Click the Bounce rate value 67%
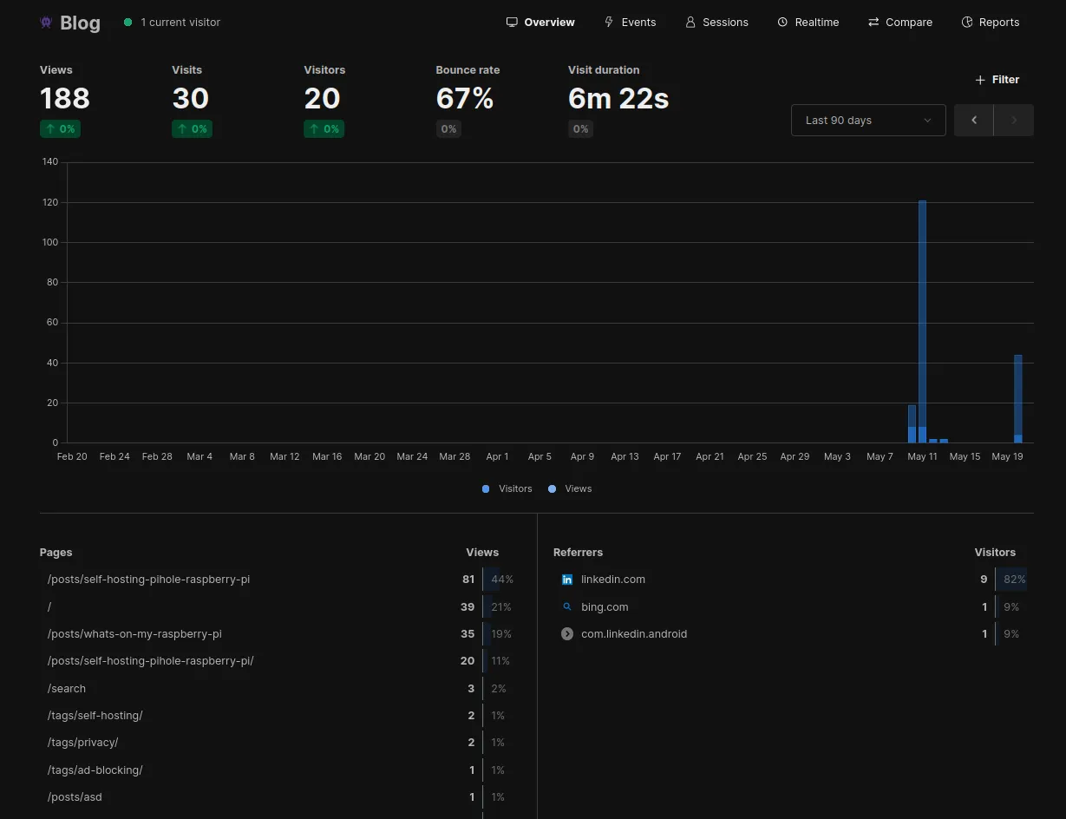Screen dimensions: 1066x819 pyautogui.click(x=465, y=99)
